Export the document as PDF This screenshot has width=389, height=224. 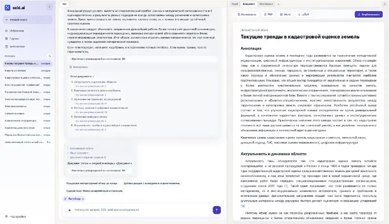click(268, 15)
